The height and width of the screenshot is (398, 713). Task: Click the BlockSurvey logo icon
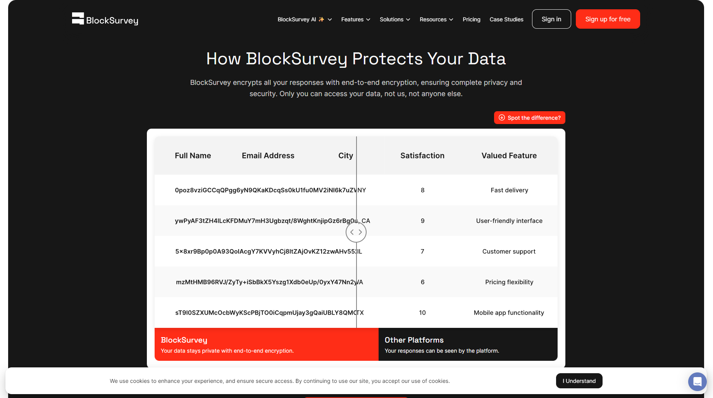tap(78, 19)
